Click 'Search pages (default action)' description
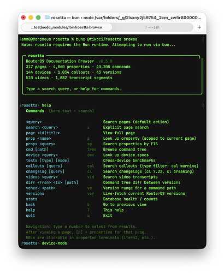The height and width of the screenshot is (273, 224). pos(136,122)
